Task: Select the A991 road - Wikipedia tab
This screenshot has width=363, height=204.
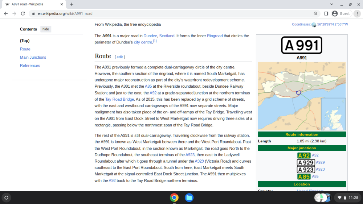Action: (34, 4)
